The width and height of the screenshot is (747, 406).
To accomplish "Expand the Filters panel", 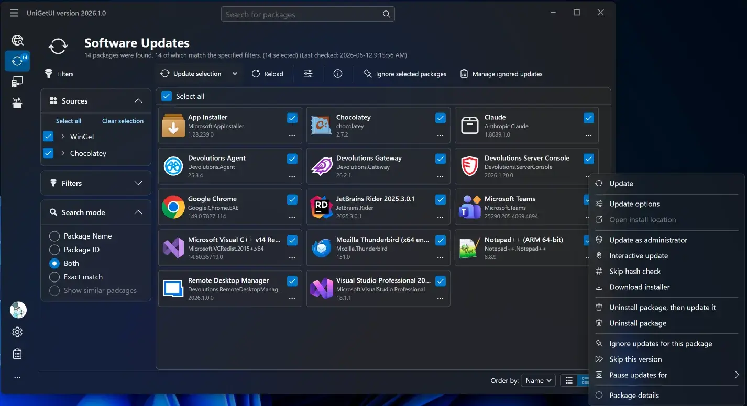I will 138,183.
